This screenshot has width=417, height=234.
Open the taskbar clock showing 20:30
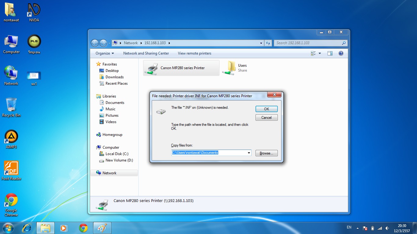(402, 228)
